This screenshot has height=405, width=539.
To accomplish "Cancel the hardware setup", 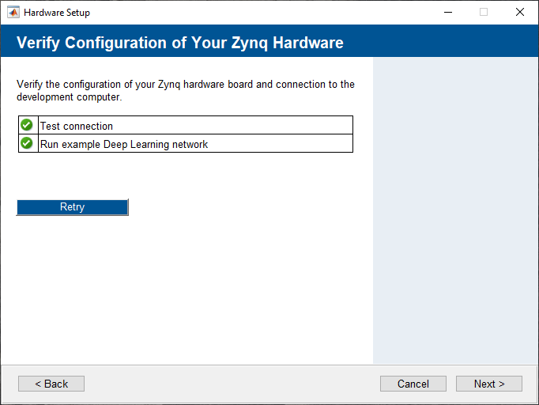I will pyautogui.click(x=413, y=384).
